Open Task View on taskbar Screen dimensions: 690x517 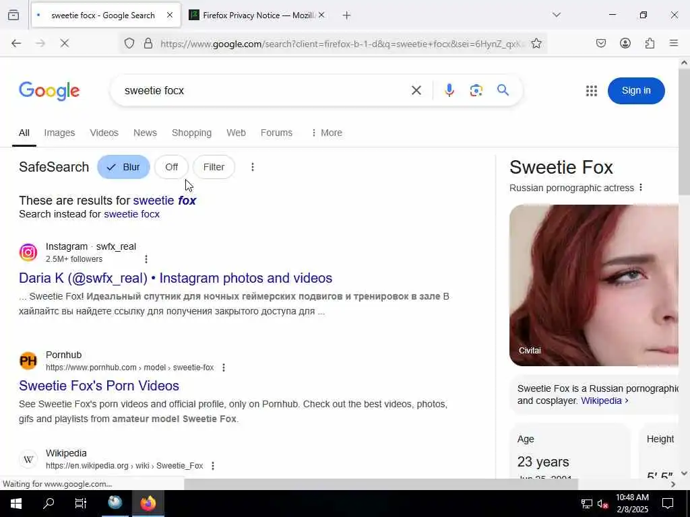pos(81,504)
